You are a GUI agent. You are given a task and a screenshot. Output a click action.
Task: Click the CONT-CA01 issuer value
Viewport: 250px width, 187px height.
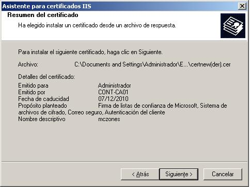[113, 92]
